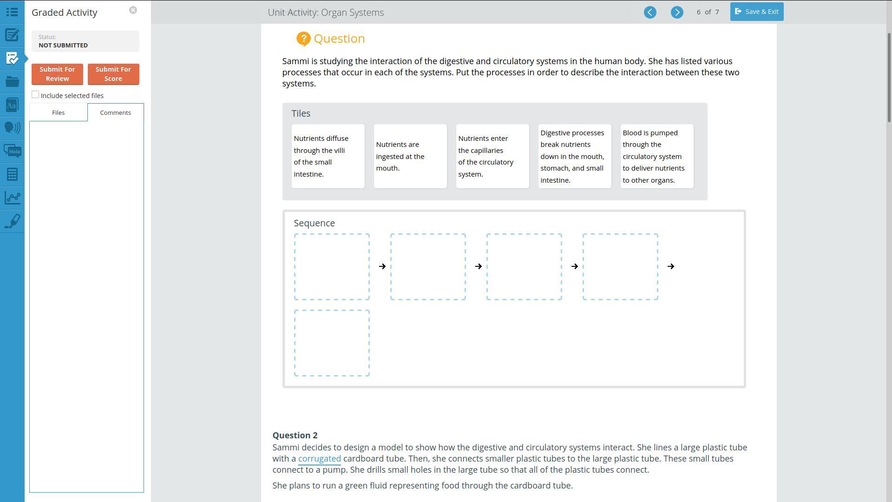Go to the next page arrow
The width and height of the screenshot is (892, 502).
pyautogui.click(x=677, y=13)
